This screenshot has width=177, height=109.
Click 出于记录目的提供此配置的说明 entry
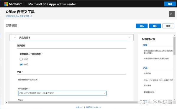156,59
